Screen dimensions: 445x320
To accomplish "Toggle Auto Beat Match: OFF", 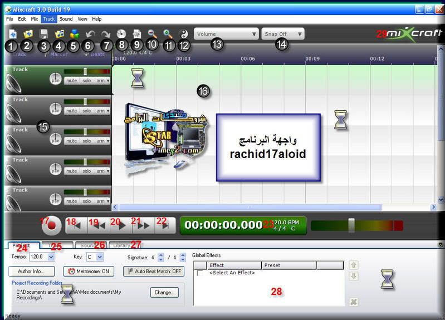I will pyautogui.click(x=154, y=271).
